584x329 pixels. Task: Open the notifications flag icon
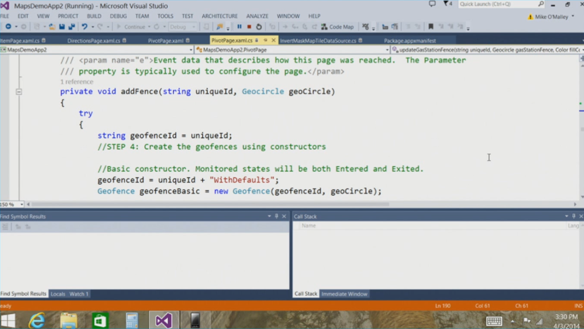[x=447, y=4]
